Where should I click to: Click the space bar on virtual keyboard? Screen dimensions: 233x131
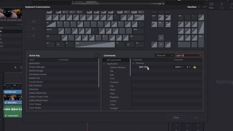(x=95, y=44)
